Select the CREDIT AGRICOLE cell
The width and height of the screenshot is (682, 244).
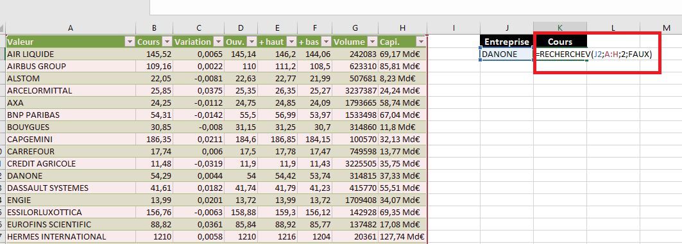[71, 164]
